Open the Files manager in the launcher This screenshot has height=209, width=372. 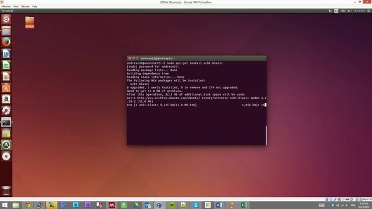pos(6,31)
